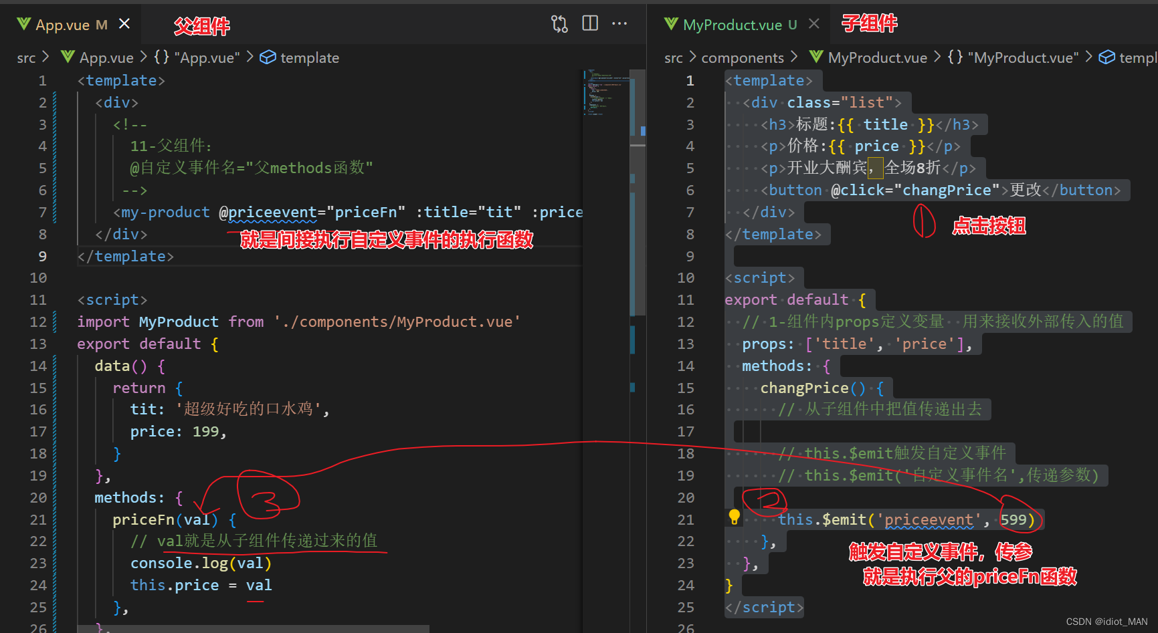The width and height of the screenshot is (1158, 633).
Task: Open the editor More Actions menu
Action: [x=619, y=24]
